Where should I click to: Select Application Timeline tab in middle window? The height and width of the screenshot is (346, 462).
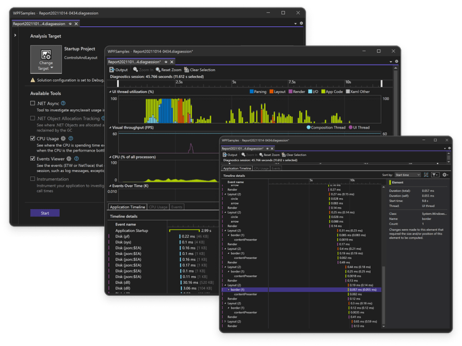127,207
